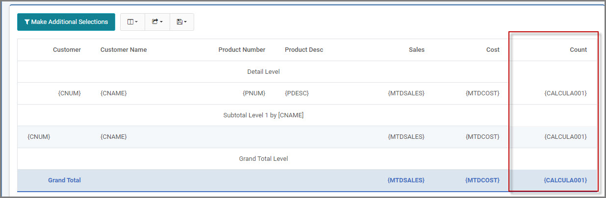Click the {PNUM} detail cell
This screenshot has width=606, height=198.
click(x=254, y=93)
